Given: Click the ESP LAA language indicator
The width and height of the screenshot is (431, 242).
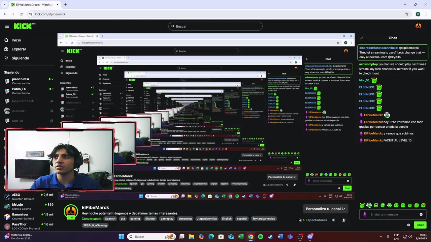Looking at the screenshot, I should 396,237.
